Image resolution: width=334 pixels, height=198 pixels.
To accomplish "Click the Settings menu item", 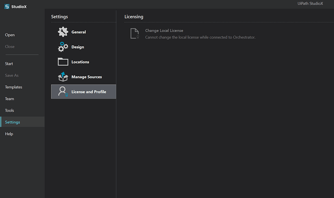I will click(13, 122).
